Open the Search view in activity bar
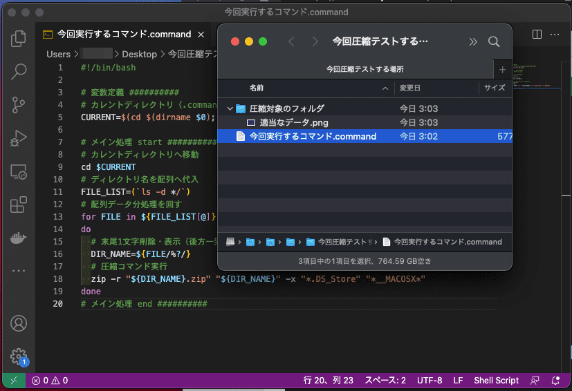This screenshot has height=391, width=572. [18, 71]
